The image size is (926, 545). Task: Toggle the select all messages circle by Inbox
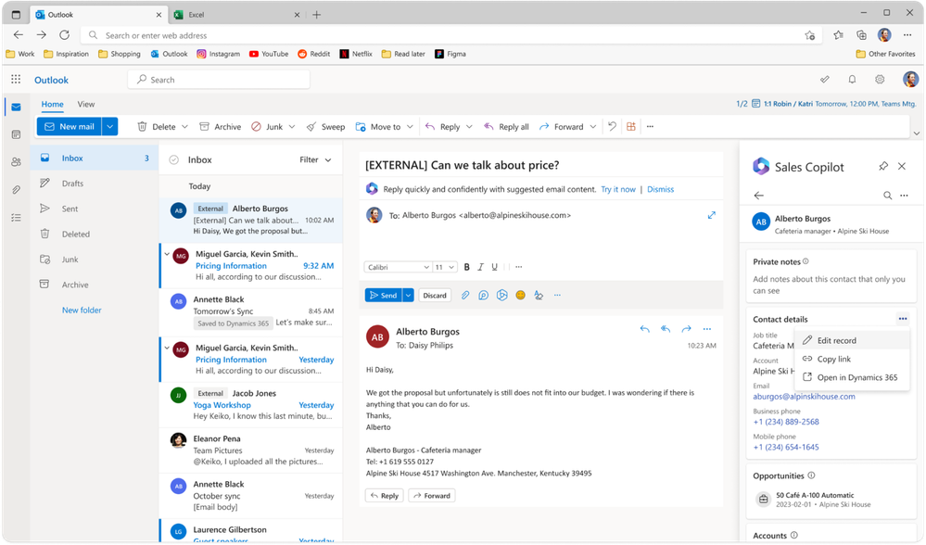(x=173, y=159)
